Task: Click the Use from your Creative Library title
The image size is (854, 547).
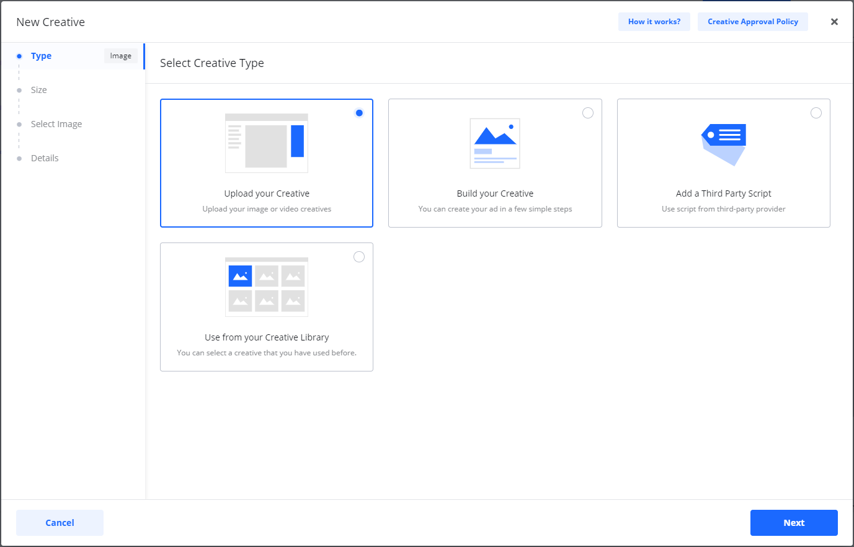Action: point(267,337)
